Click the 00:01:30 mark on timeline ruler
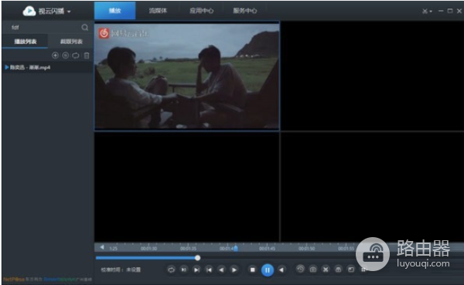 tap(148, 249)
